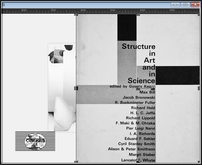Click the name 'Max Bill'
Image resolution: width=202 pixels, height=165 pixels.
[x=147, y=92]
